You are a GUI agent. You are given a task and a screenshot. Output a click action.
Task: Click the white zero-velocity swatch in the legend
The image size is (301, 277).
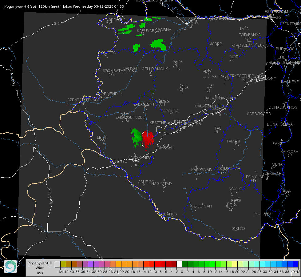click(x=179, y=264)
